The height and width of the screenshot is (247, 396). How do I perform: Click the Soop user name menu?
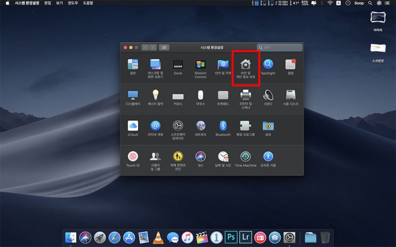(359, 3)
